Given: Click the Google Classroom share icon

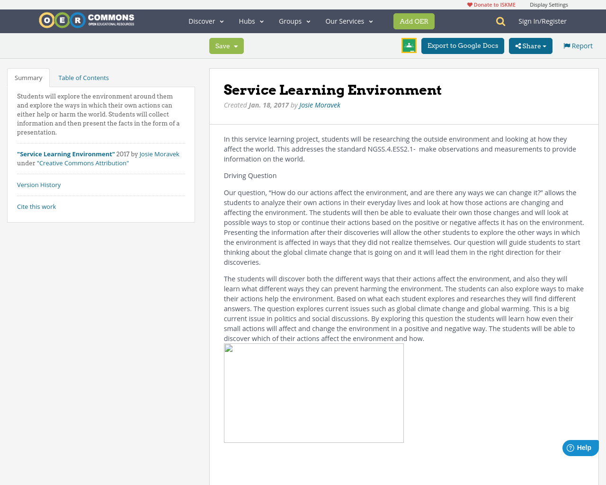Looking at the screenshot, I should tap(409, 45).
